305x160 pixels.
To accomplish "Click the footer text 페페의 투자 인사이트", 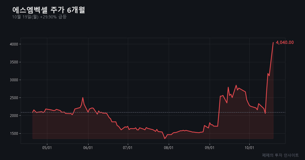I will (280, 155).
